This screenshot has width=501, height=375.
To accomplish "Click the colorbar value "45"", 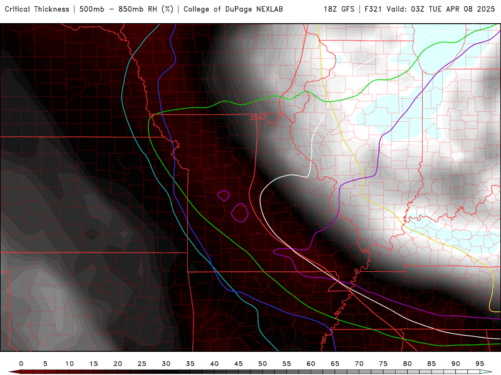I will (x=239, y=364).
